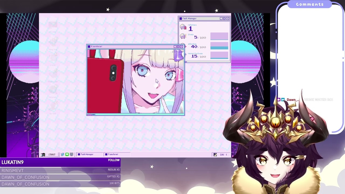Viewport: 345px width, 194px height.
Task: Switch to Transform! taskbar tab
Action: pyautogui.click(x=117, y=155)
